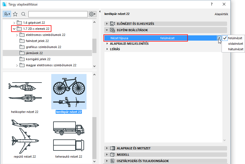Expand the ALAPRAJZ ÉS METSZET panel
This screenshot has height=164, width=245.
pos(107,148)
